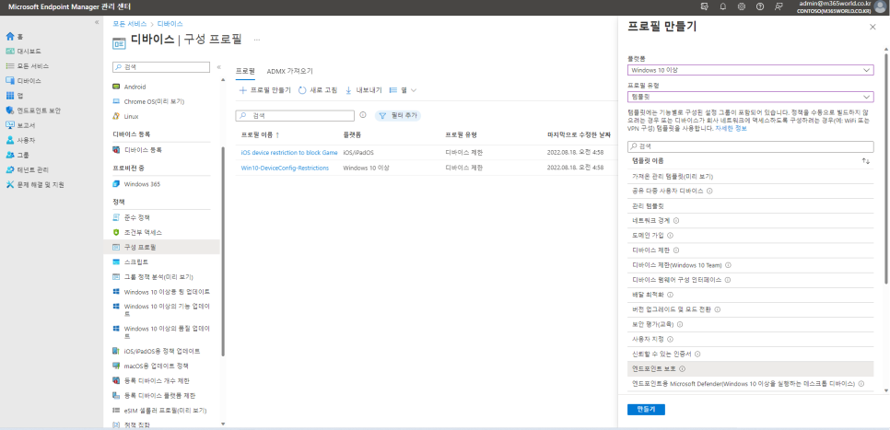
Task: Open the 테넌트 관리 icon
Action: 9,169
